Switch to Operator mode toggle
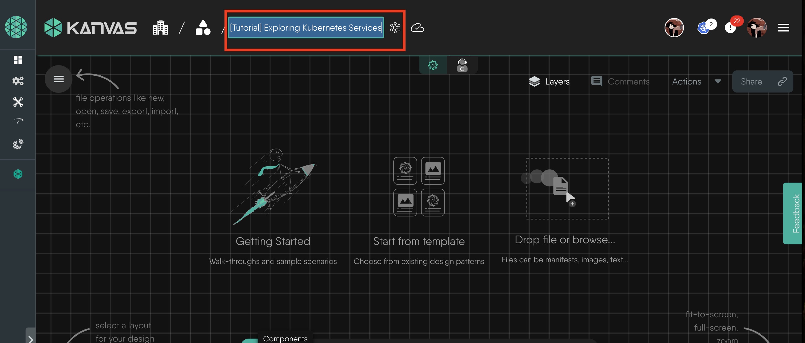This screenshot has width=805, height=343. click(462, 65)
